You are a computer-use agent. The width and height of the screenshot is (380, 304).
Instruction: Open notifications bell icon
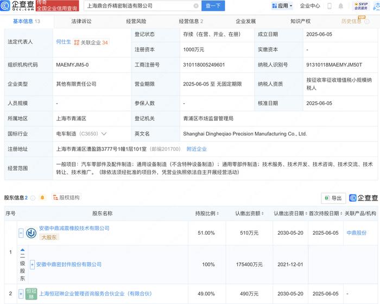click(341, 6)
